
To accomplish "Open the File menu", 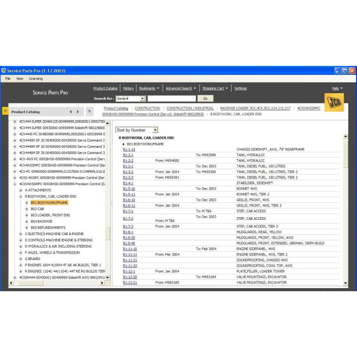I will [8, 79].
